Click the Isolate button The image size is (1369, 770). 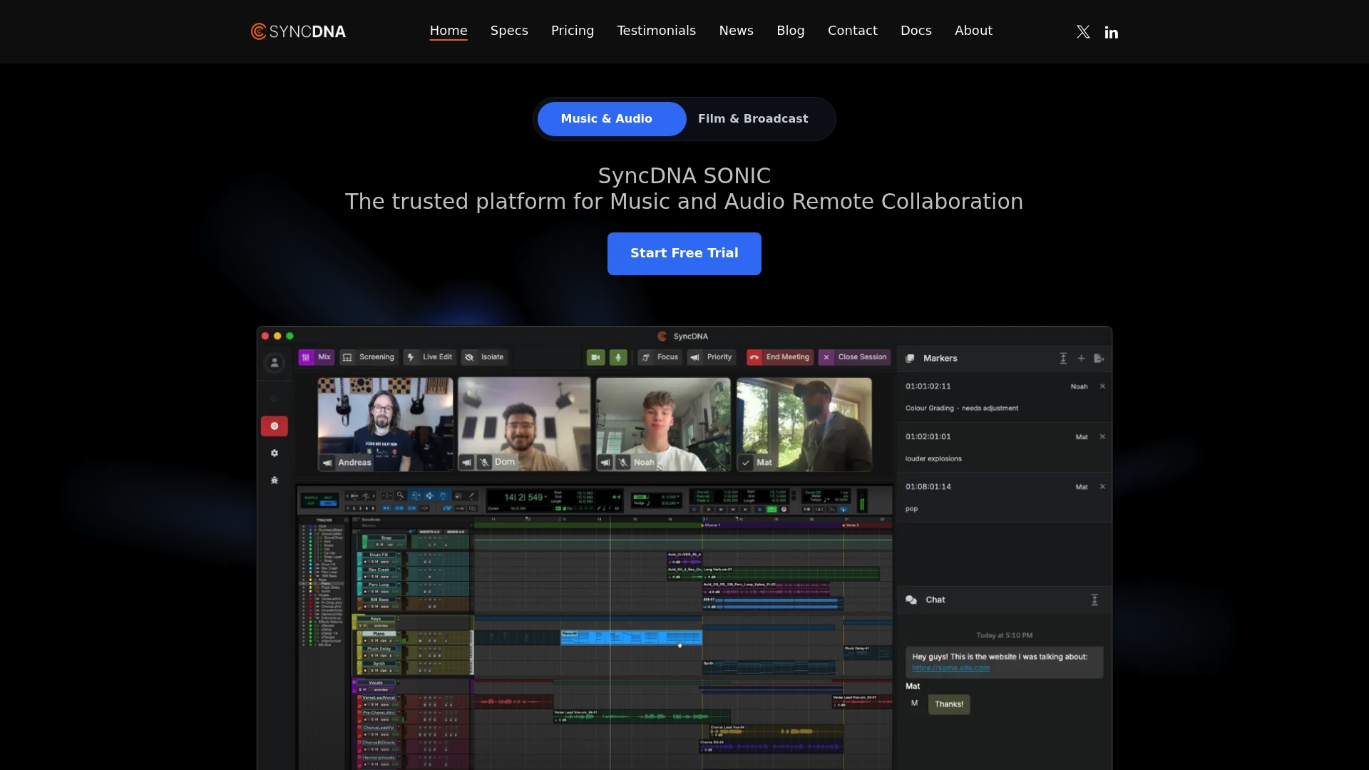[x=484, y=357]
